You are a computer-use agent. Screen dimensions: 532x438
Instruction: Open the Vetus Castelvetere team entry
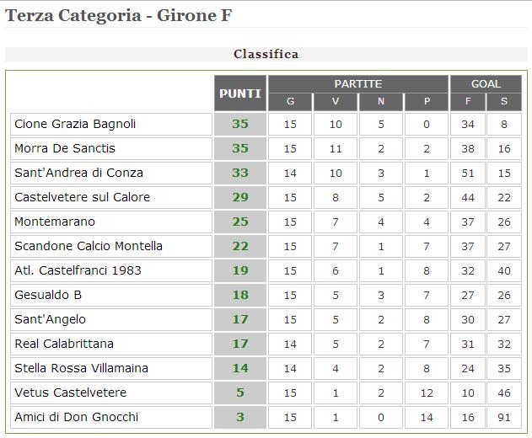click(x=70, y=393)
